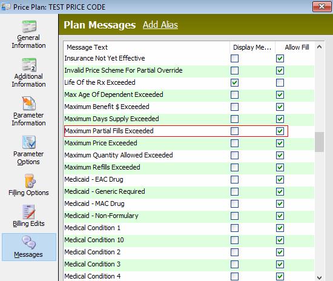The image size is (333, 281).
Task: Uncheck Display Message for Life Of the Rx Exceeded
Action: point(234,82)
